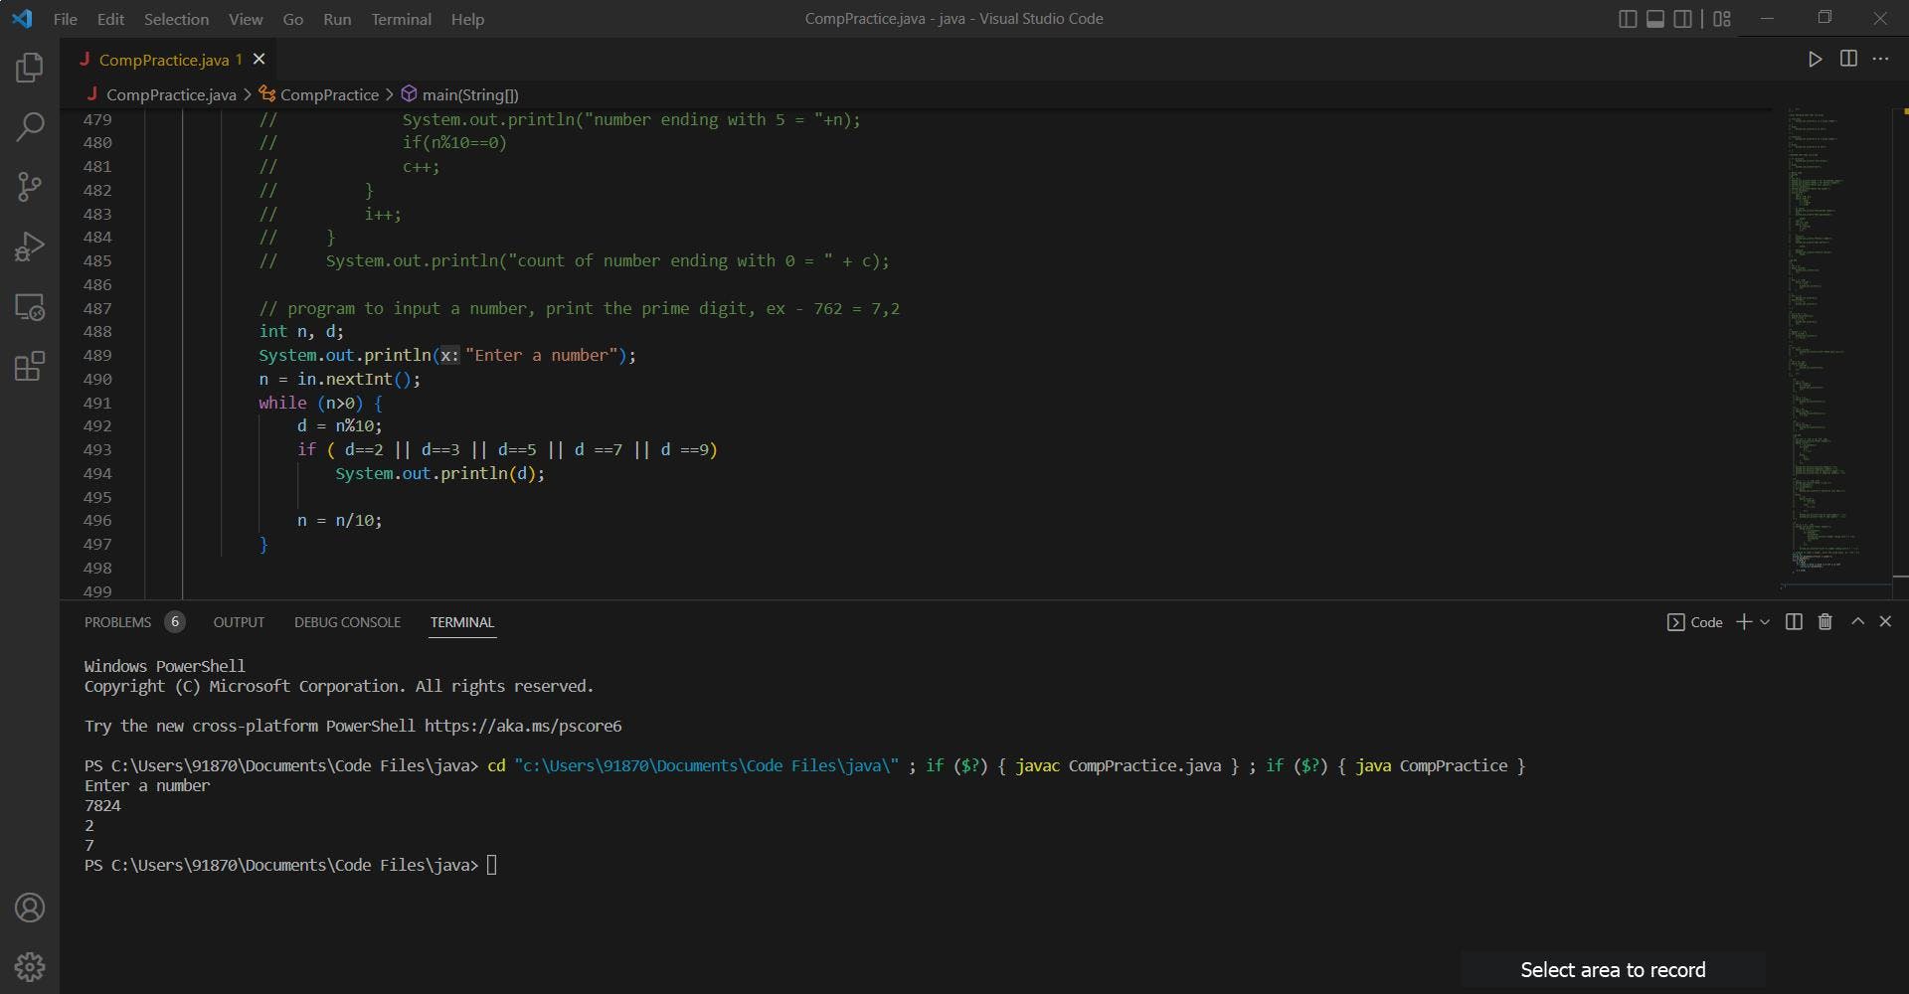Maximize the panel size with chevron

click(1857, 621)
